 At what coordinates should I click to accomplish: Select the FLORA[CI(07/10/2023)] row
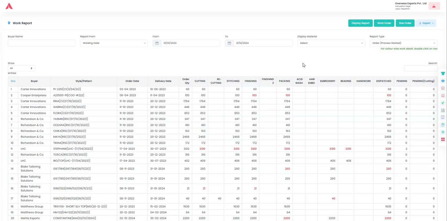point(223,113)
